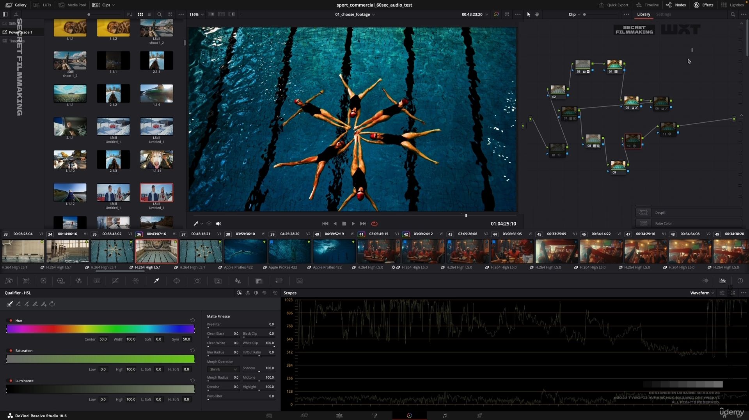
Task: Open the HDR color wheels palette
Action: (60, 281)
